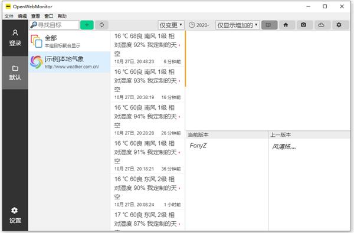This screenshot has height=233, width=354.
Task: Open the 仅变更 filter dropdown
Action: (171, 25)
